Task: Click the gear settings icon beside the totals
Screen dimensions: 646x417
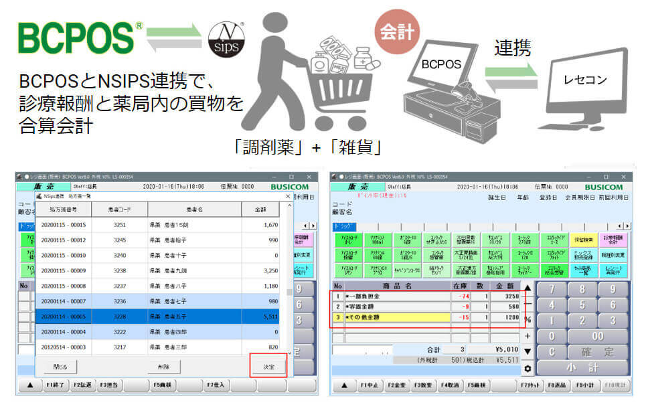Action: pyautogui.click(x=528, y=369)
